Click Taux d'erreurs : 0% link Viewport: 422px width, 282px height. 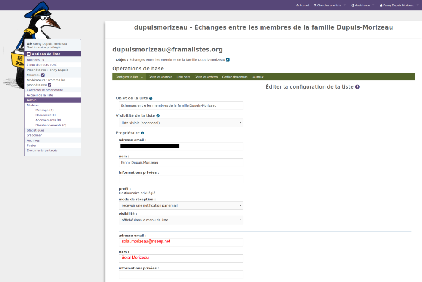tap(42, 65)
